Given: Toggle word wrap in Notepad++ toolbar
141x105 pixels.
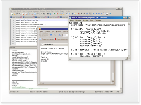Looking at the screenshot, I should coord(67,14).
